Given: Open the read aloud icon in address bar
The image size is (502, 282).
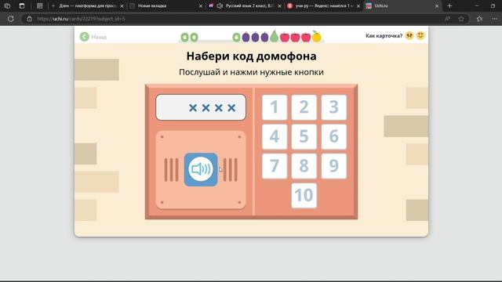Looking at the screenshot, I should [x=448, y=19].
